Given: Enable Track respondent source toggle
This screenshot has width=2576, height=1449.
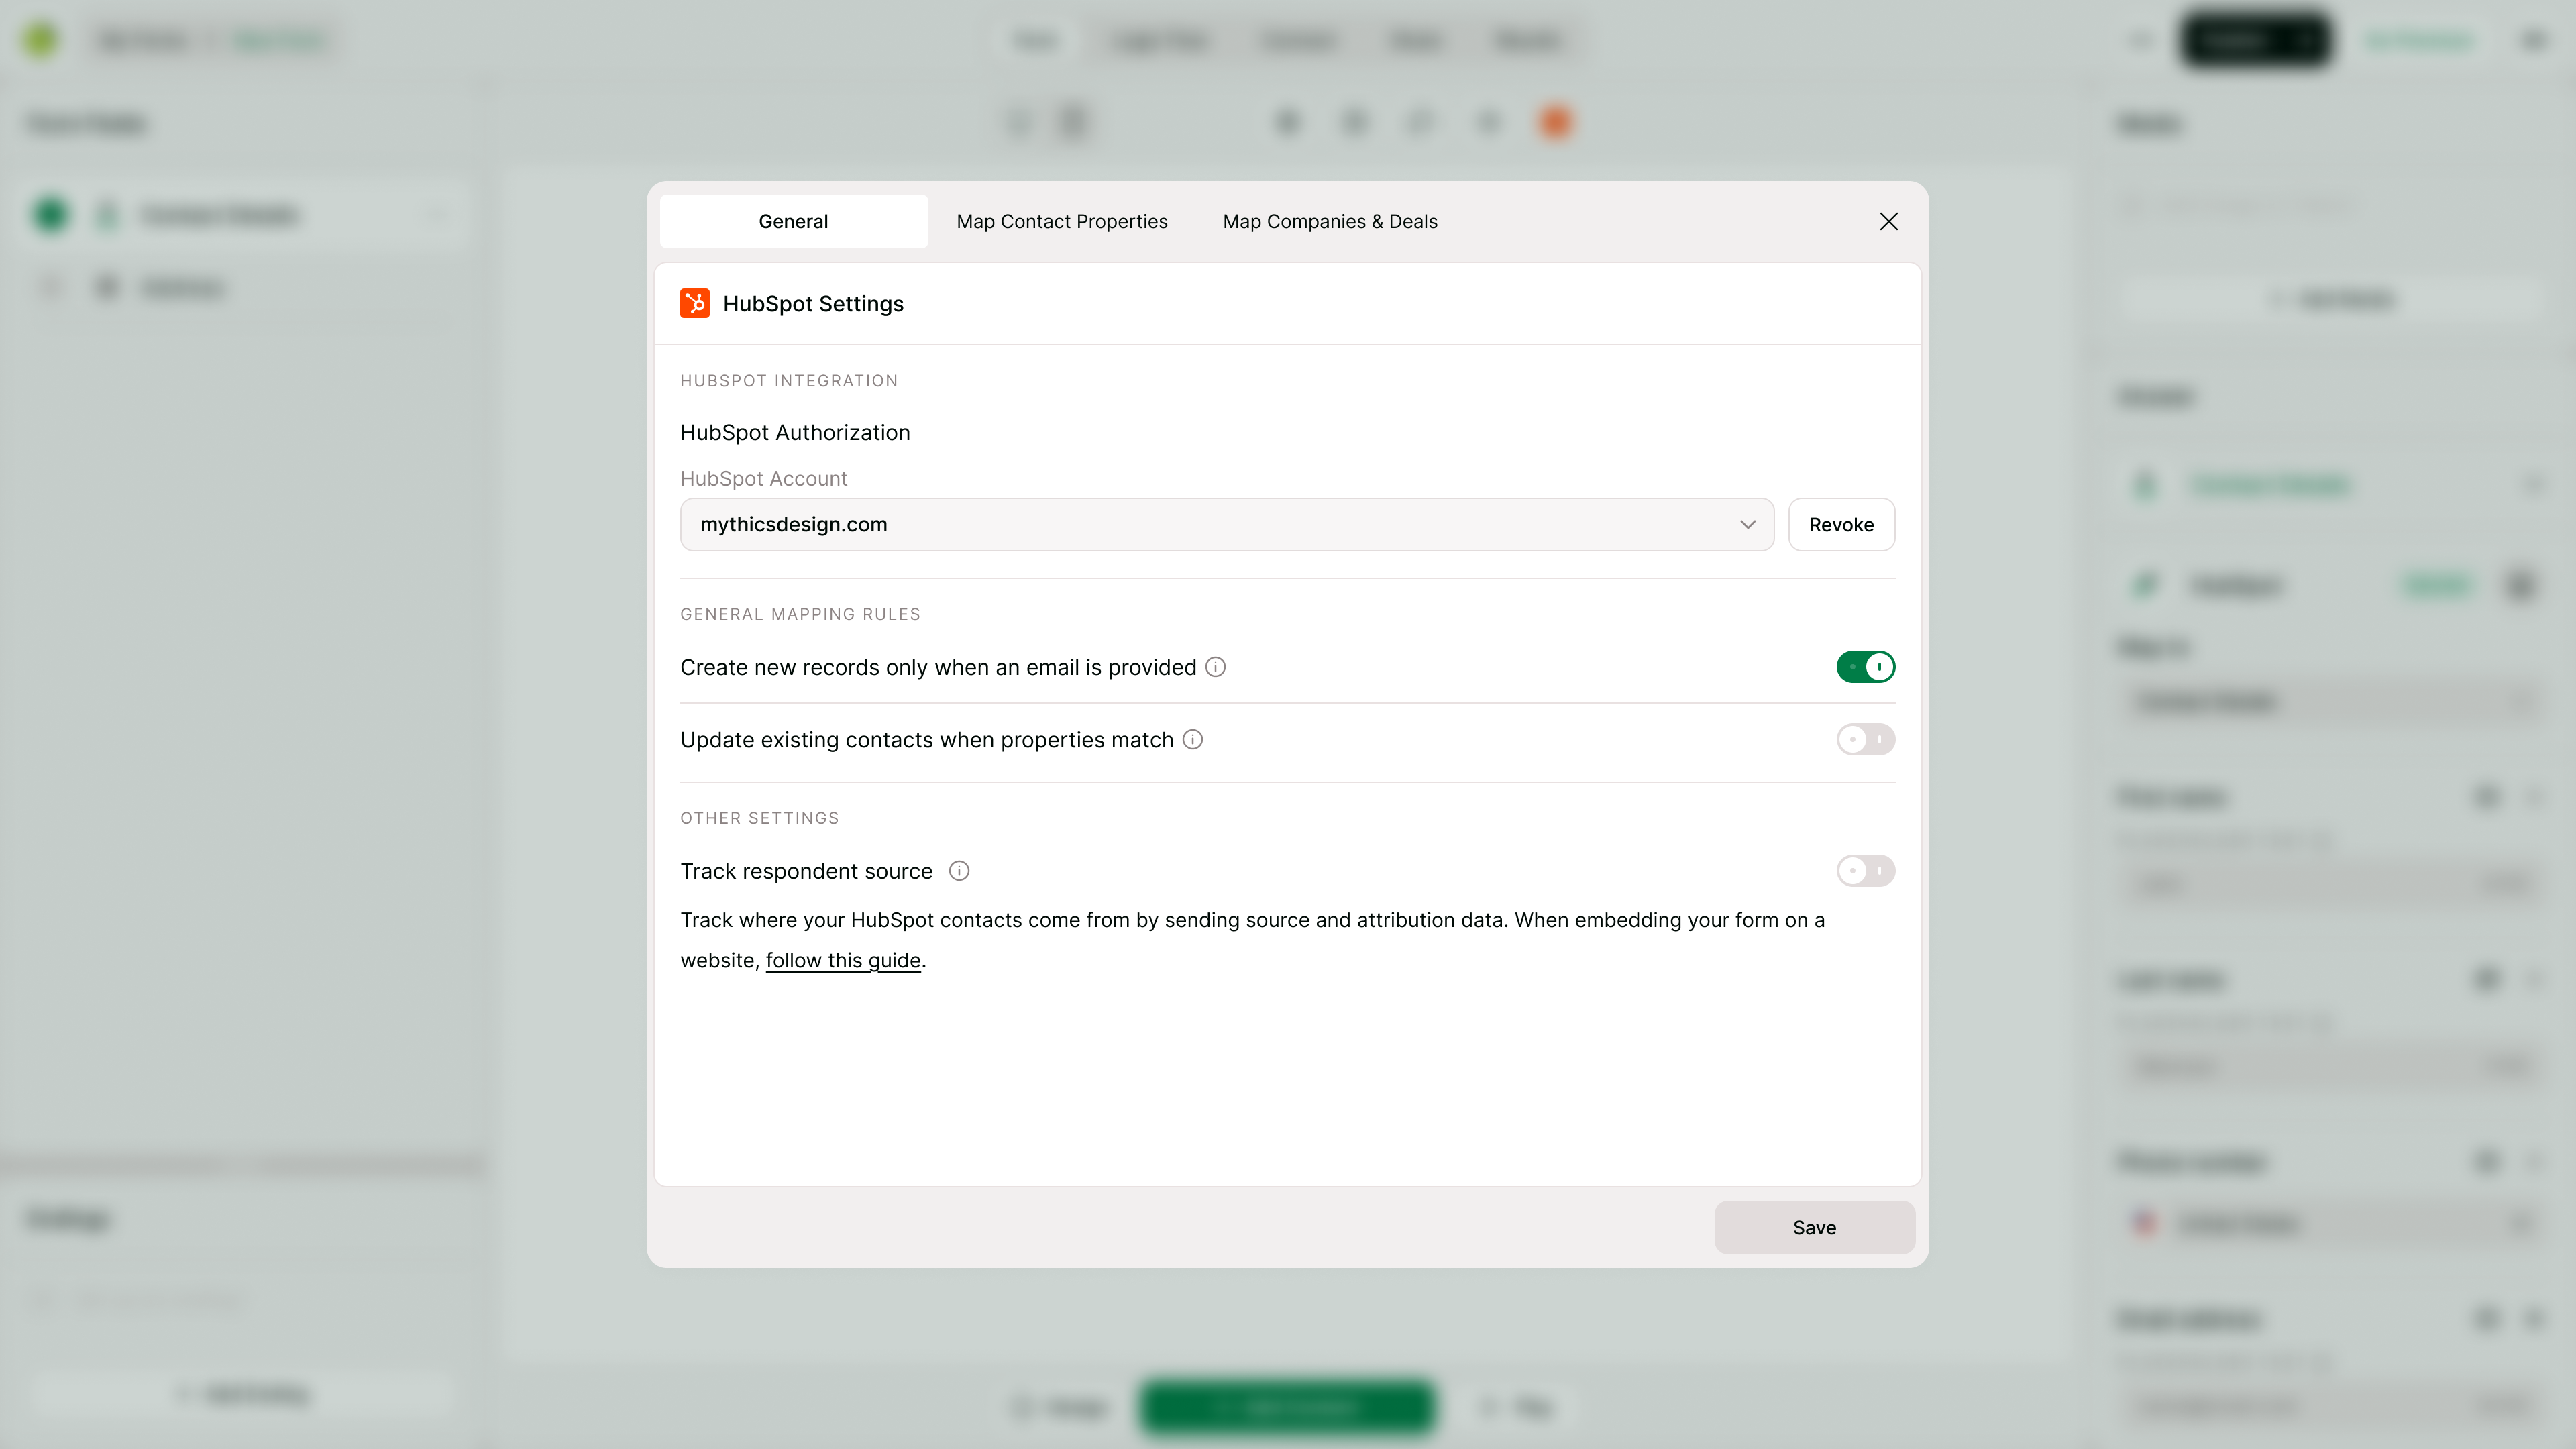Looking at the screenshot, I should 1865,871.
